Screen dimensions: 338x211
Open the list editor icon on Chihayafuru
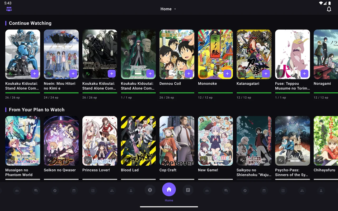coord(319,160)
